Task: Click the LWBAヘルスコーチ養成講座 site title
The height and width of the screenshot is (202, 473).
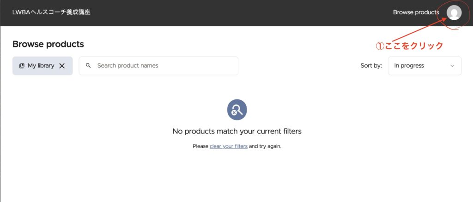Action: [x=51, y=12]
